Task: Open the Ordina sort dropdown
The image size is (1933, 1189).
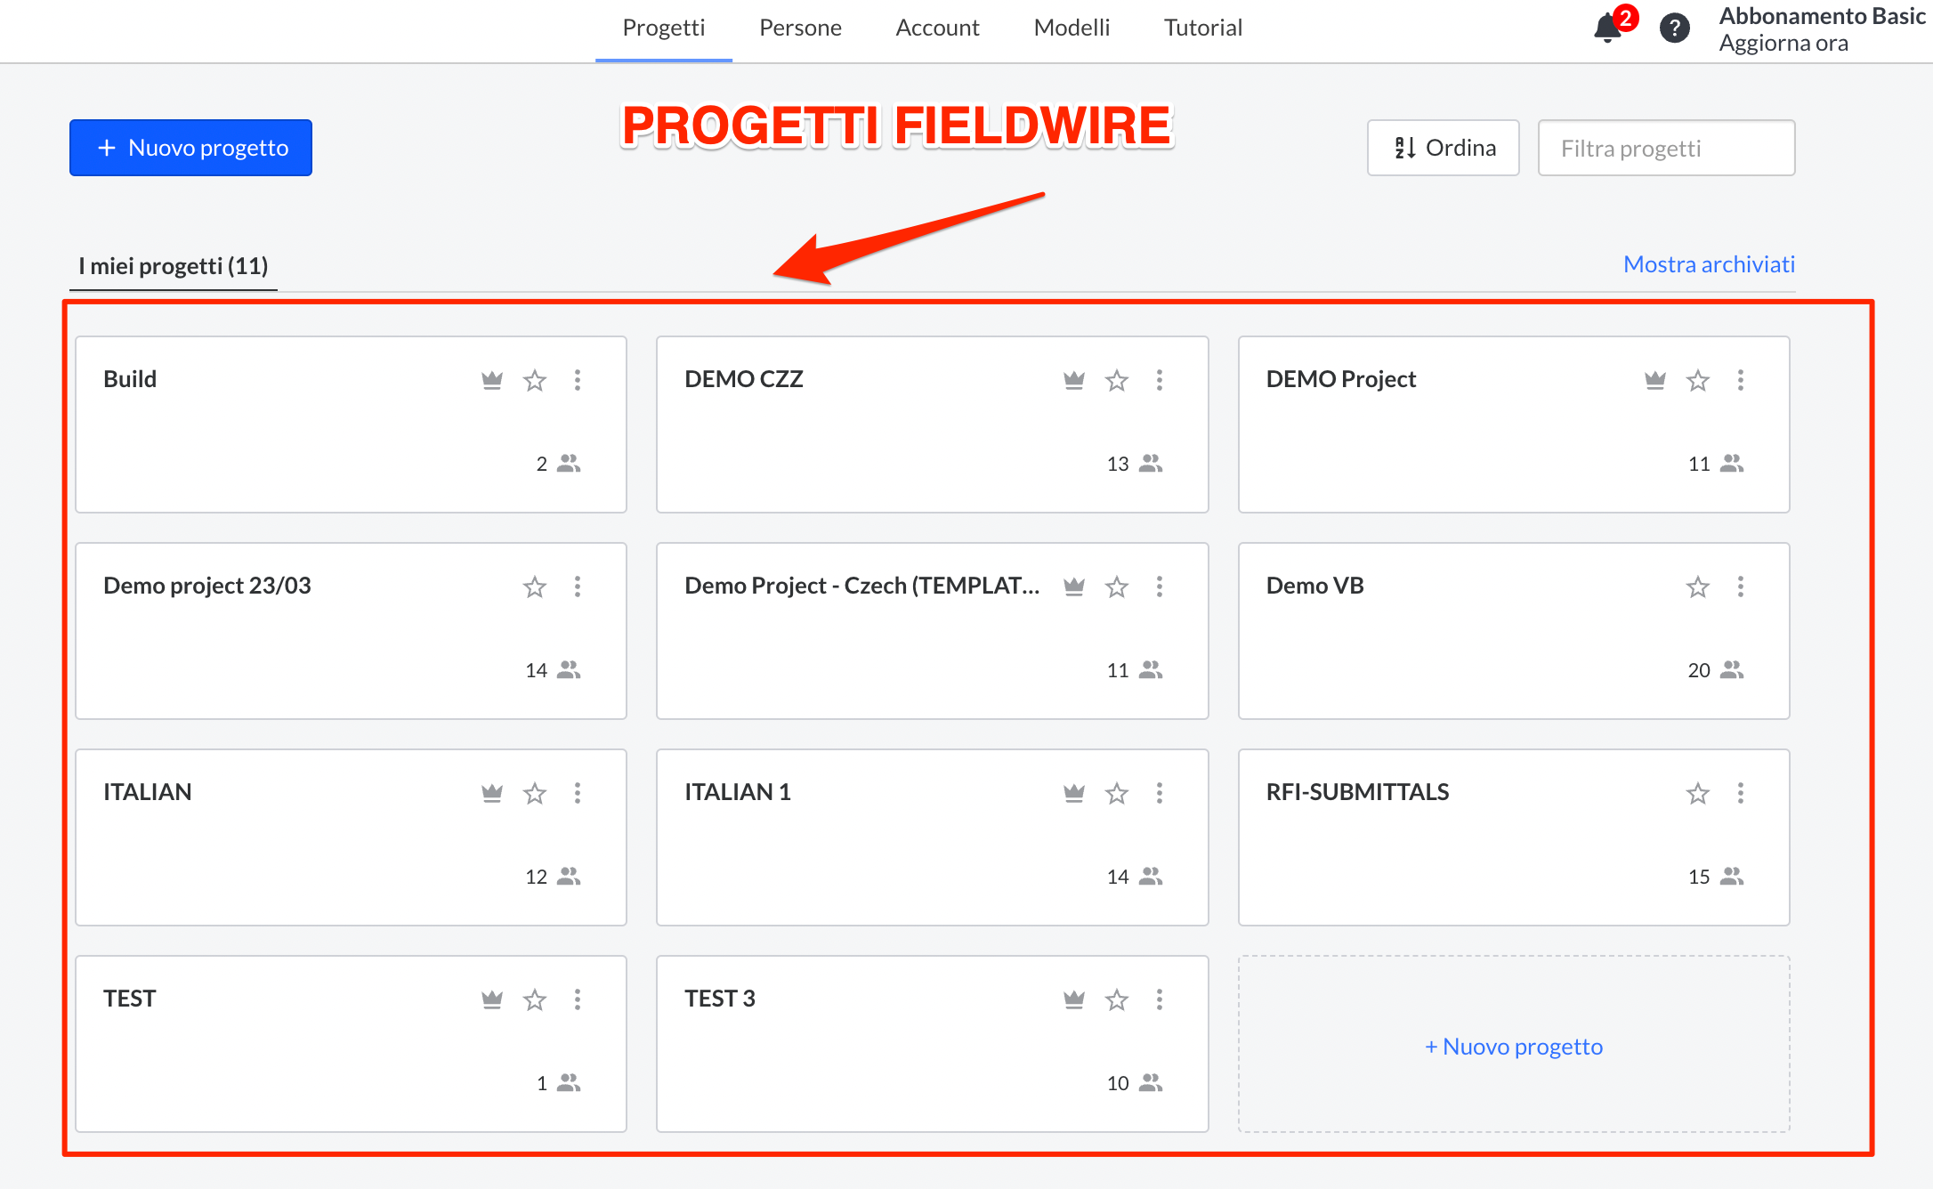Action: click(x=1443, y=148)
